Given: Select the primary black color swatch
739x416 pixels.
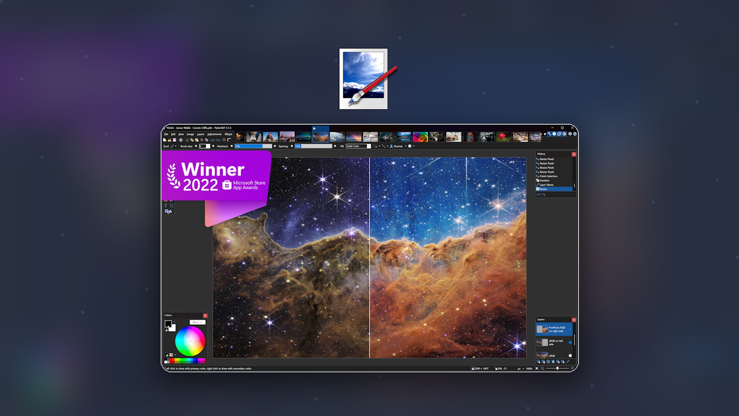Looking at the screenshot, I should pyautogui.click(x=168, y=324).
